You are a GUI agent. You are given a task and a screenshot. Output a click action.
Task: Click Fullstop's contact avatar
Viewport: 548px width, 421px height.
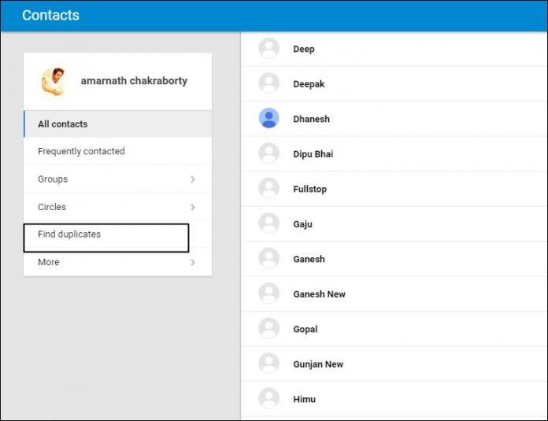pyautogui.click(x=268, y=188)
